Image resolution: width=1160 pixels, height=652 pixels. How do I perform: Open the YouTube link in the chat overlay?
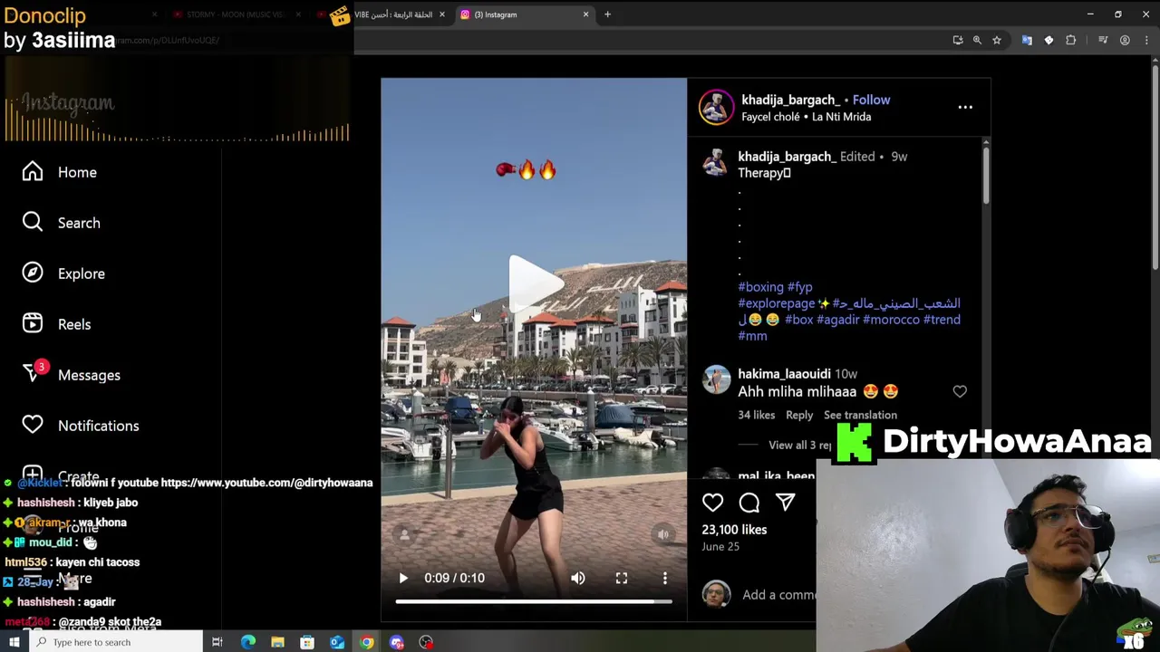(x=266, y=483)
